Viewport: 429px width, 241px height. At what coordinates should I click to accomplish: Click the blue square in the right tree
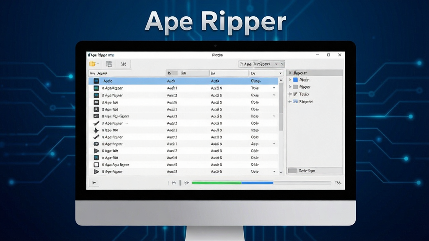[295, 80]
